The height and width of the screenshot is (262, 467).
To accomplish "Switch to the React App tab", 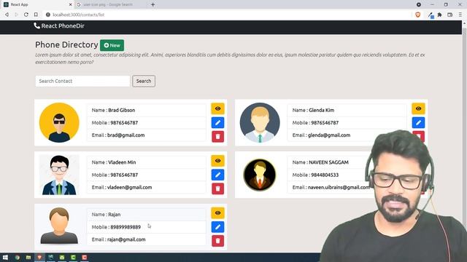I will [x=37, y=4].
